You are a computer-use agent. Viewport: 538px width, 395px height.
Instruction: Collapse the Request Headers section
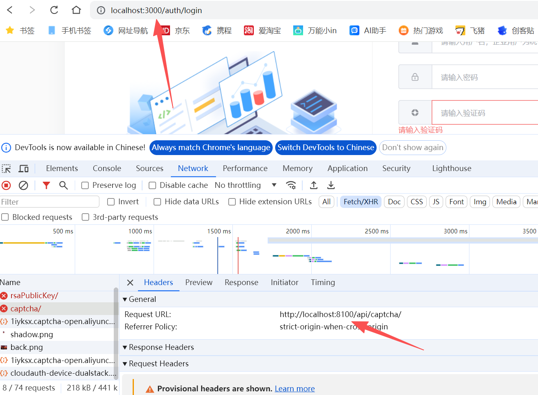click(x=125, y=364)
